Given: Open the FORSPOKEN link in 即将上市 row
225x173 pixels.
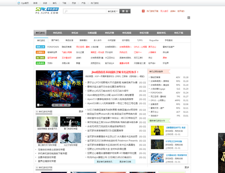Looking at the screenshot, I should [53, 47].
